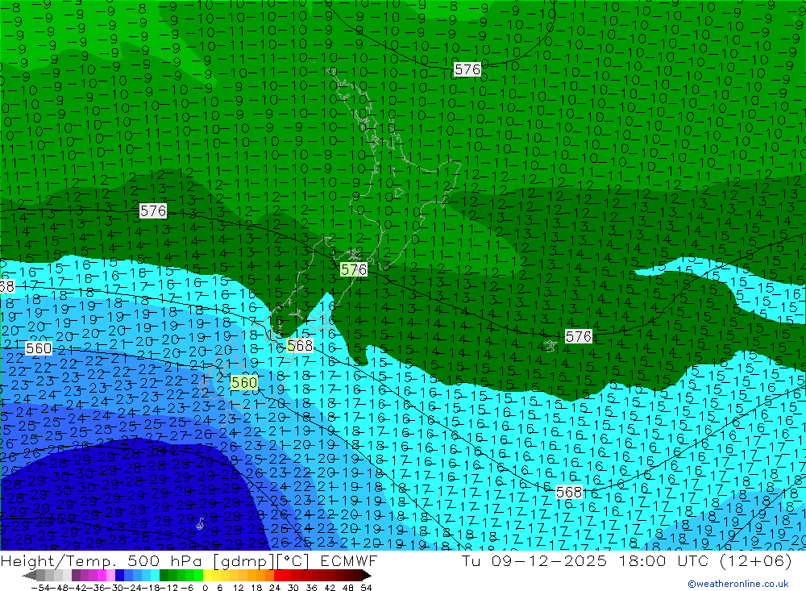This screenshot has height=591, width=806.
Task: Click the dark right arrow of the color scale
Action: click(x=367, y=575)
